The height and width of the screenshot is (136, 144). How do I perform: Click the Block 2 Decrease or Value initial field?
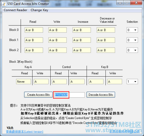(106, 50)
